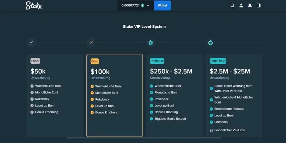The image size is (286, 143).
Task: Click Gold's Level up Boni text
Action: click(x=105, y=106)
